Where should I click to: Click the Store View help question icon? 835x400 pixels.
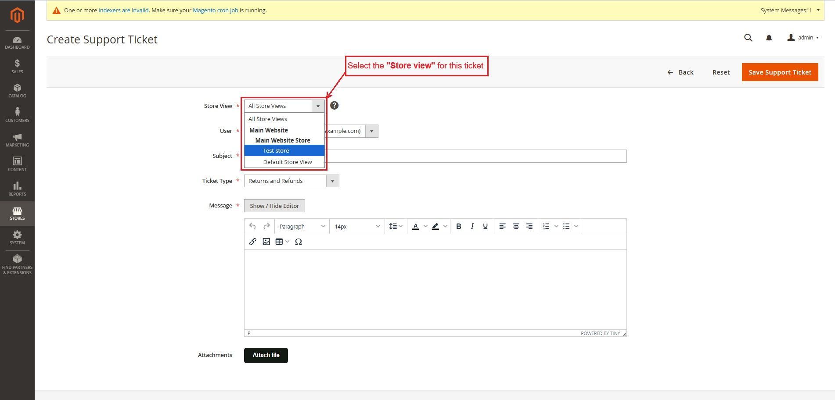tap(334, 106)
